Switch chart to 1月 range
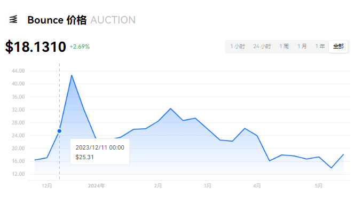 [302, 46]
